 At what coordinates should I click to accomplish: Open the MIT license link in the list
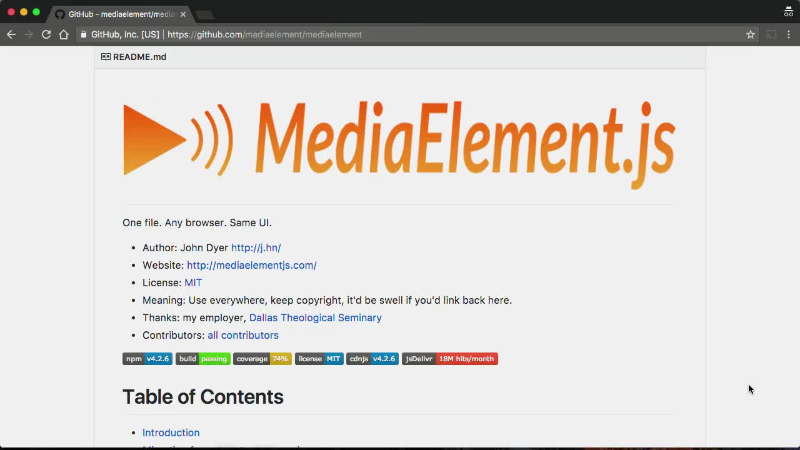193,282
